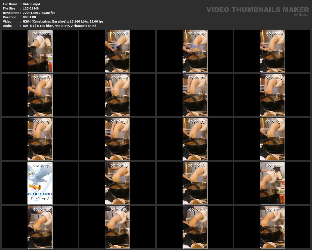Select the frame marked 00:00:55

[x=40, y=227]
